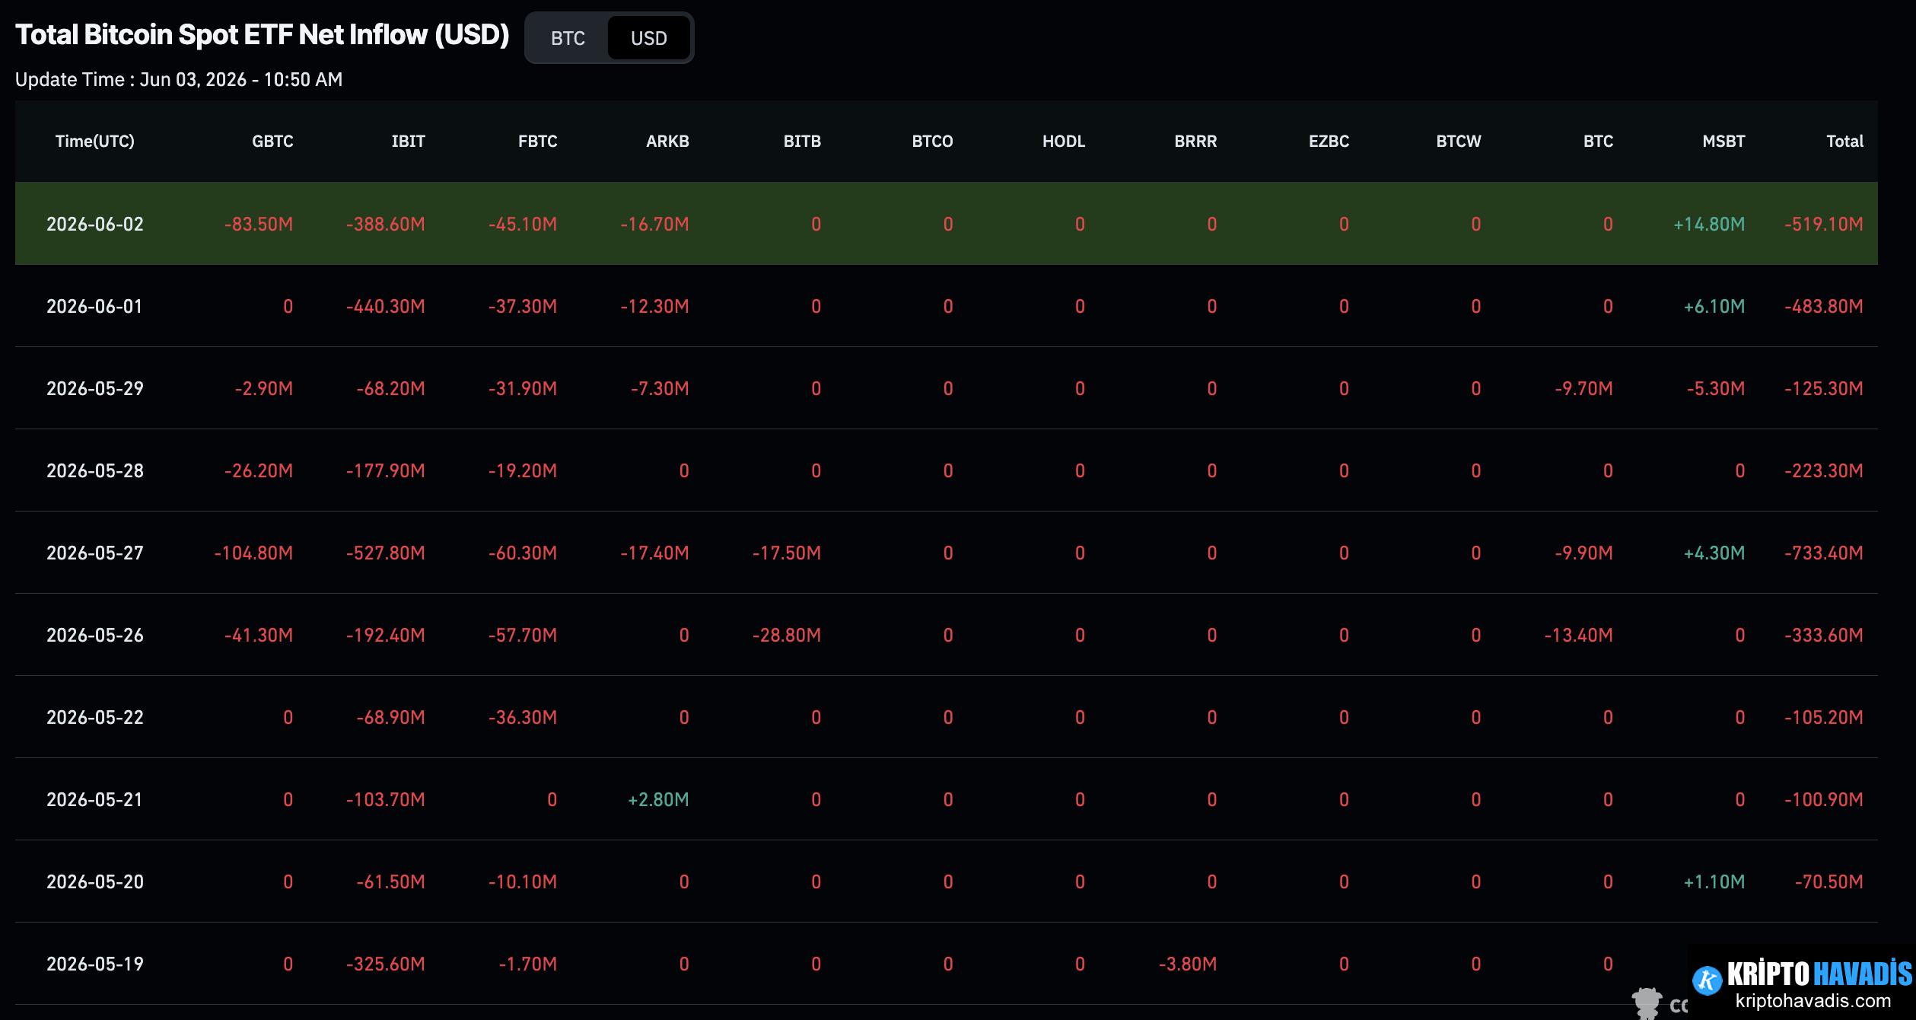The width and height of the screenshot is (1916, 1020).
Task: Click the -3.80M BRRR value
Action: (1188, 964)
